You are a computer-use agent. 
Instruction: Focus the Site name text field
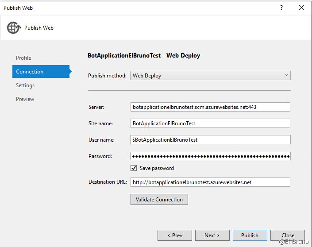210,123
